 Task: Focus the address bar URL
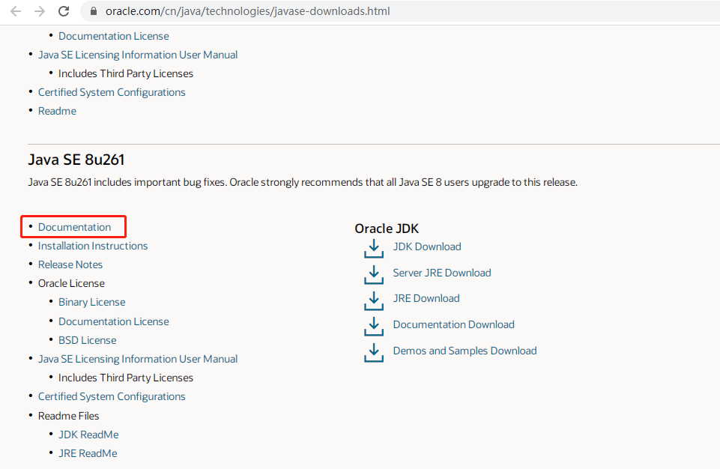tap(247, 11)
